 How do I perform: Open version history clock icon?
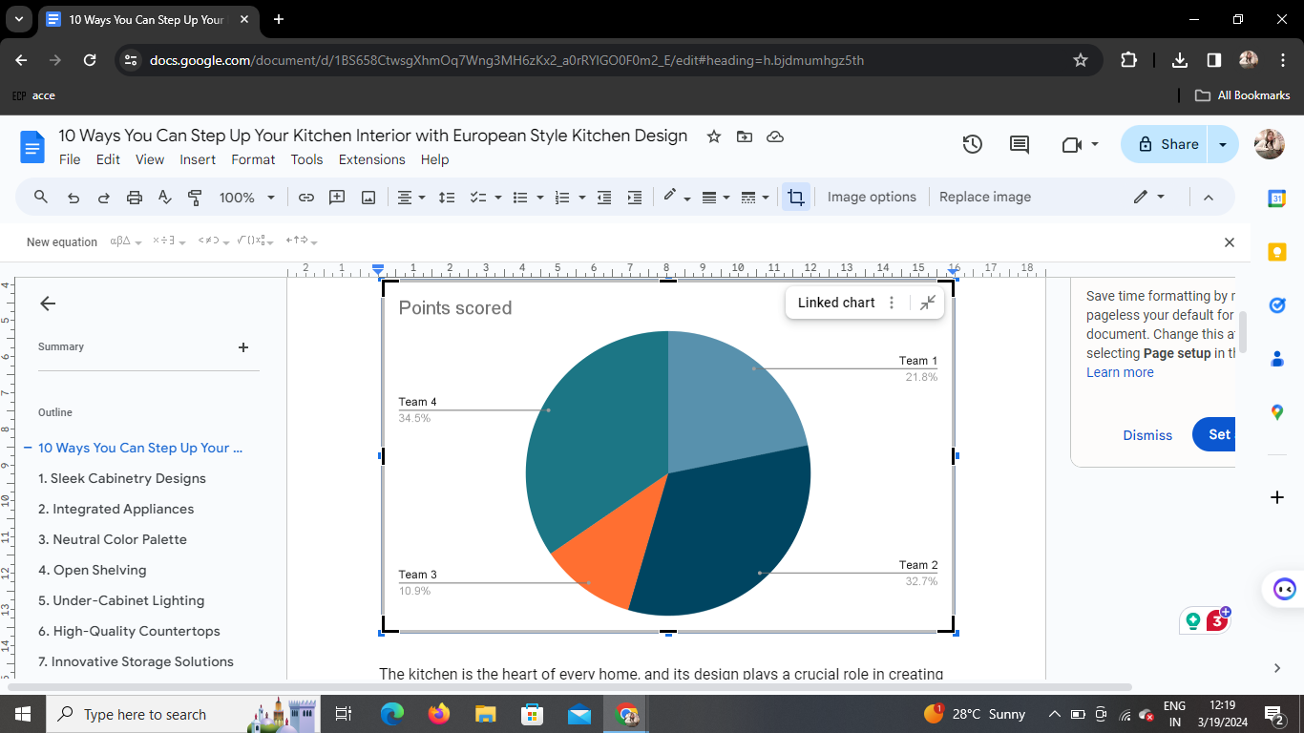pyautogui.click(x=972, y=144)
